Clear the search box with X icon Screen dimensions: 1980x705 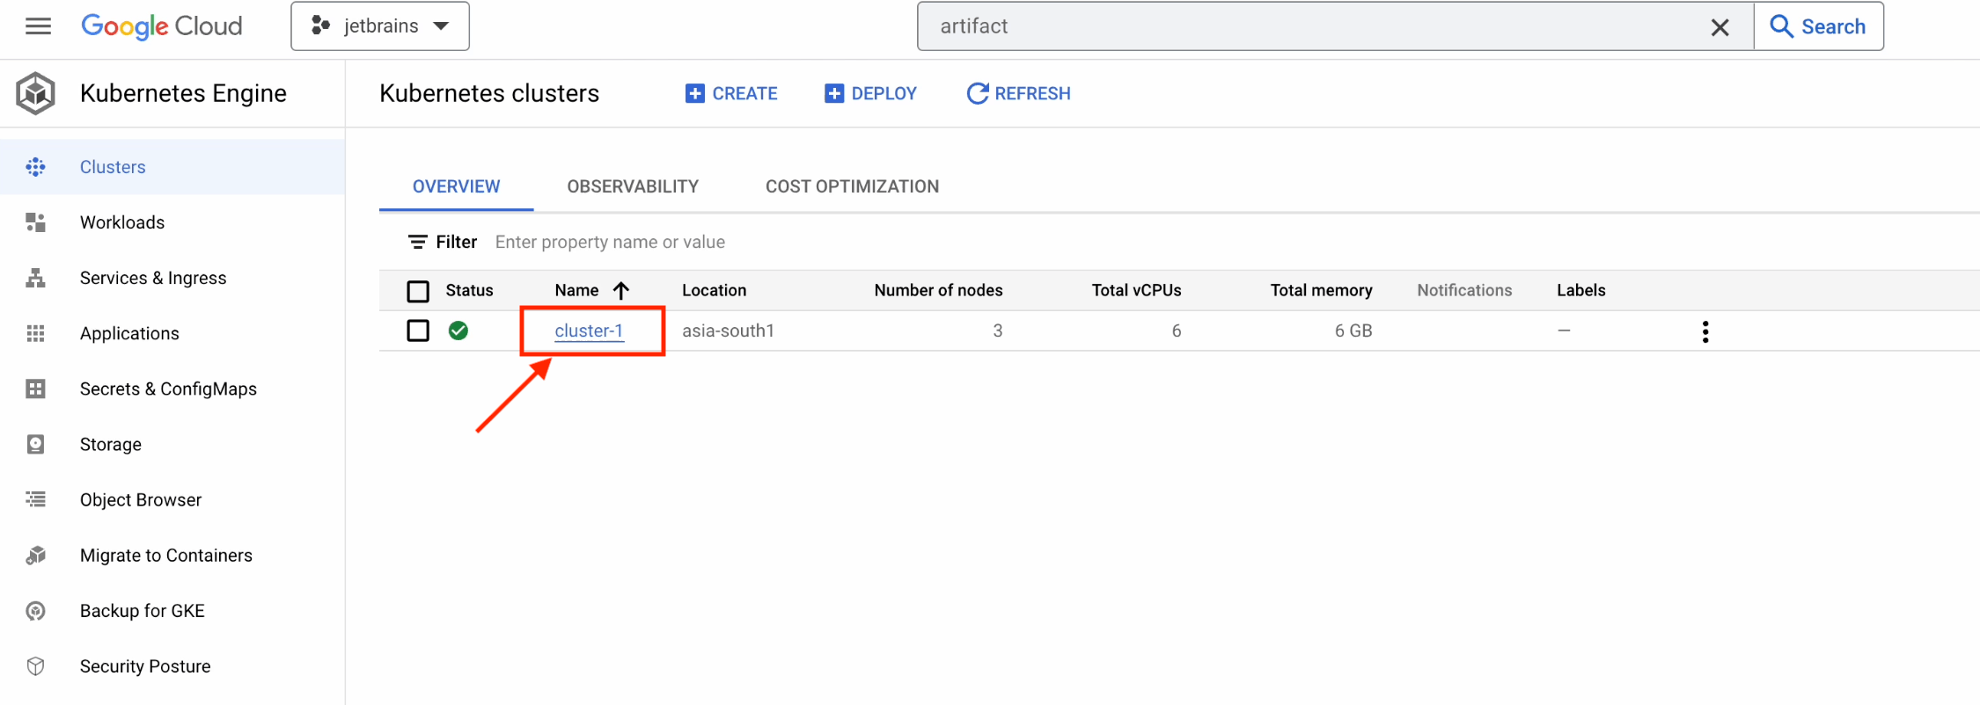pos(1720,27)
